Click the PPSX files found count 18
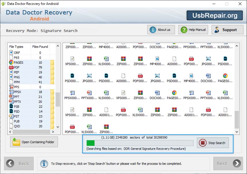The image size is (247, 174). (x=40, y=92)
